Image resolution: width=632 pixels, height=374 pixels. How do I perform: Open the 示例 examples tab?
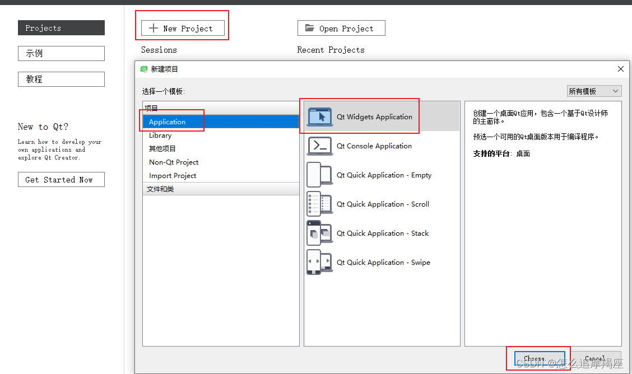click(x=61, y=54)
